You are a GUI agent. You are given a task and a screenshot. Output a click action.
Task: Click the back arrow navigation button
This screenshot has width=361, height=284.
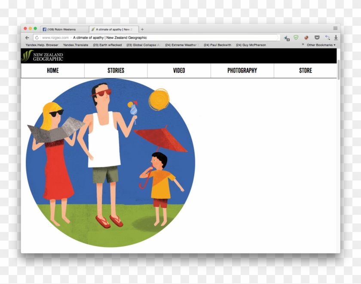[27, 38]
